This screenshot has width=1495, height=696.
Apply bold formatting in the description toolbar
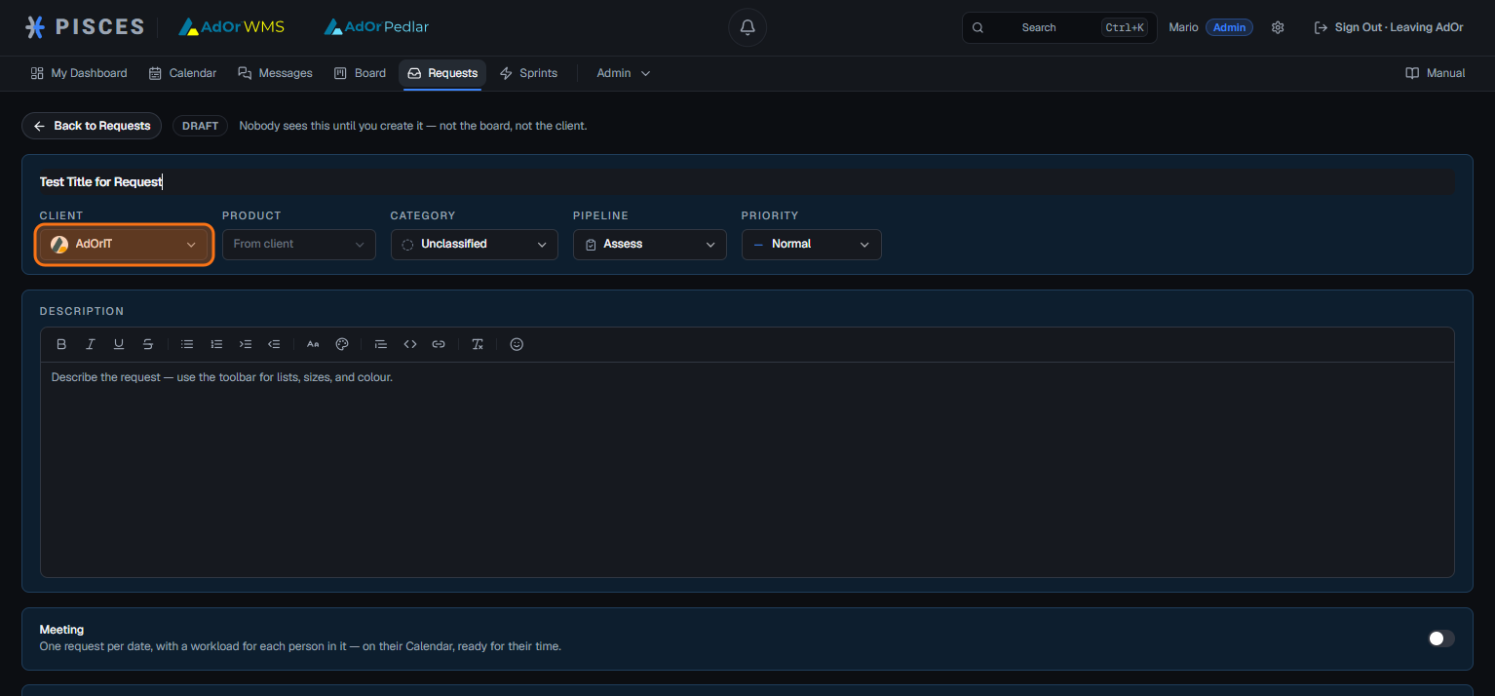tap(61, 344)
